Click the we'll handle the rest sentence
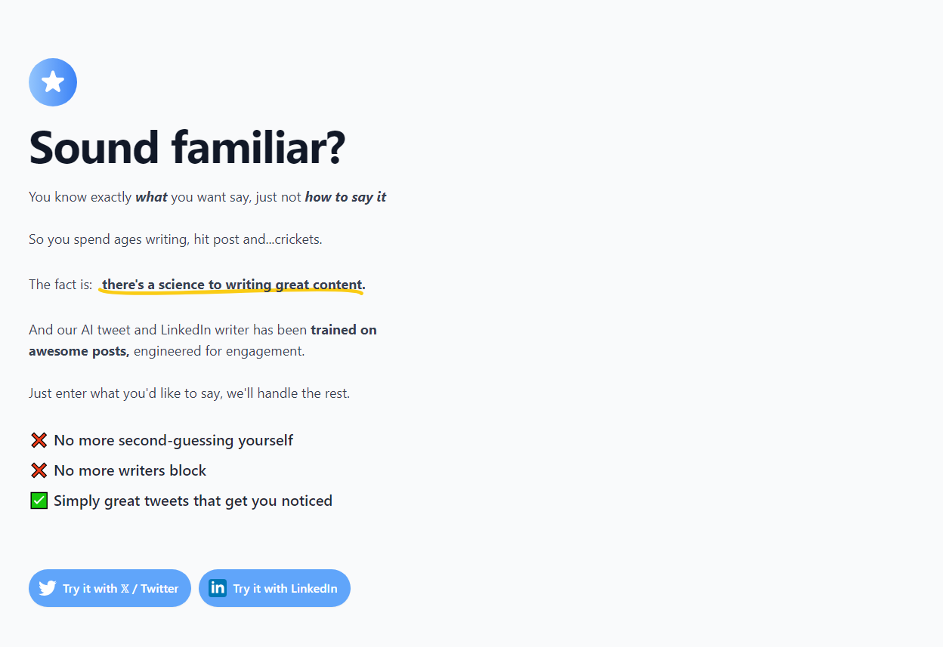 189,393
